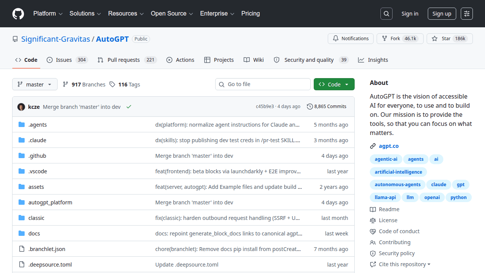Expand the Solutions menu
This screenshot has width=485, height=273.
(x=85, y=14)
